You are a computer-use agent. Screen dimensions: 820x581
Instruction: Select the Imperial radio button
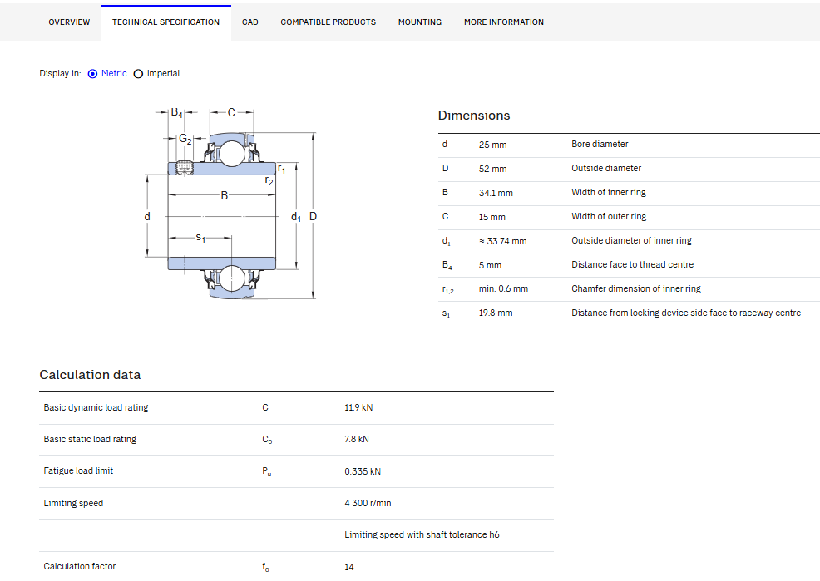(138, 74)
